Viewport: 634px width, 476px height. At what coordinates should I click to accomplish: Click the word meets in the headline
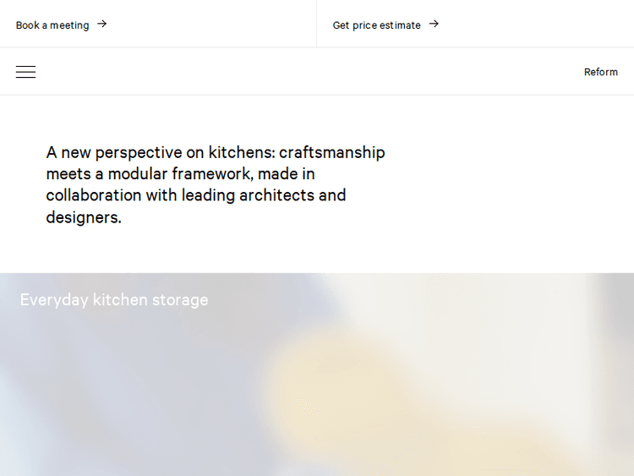pyautogui.click(x=68, y=174)
